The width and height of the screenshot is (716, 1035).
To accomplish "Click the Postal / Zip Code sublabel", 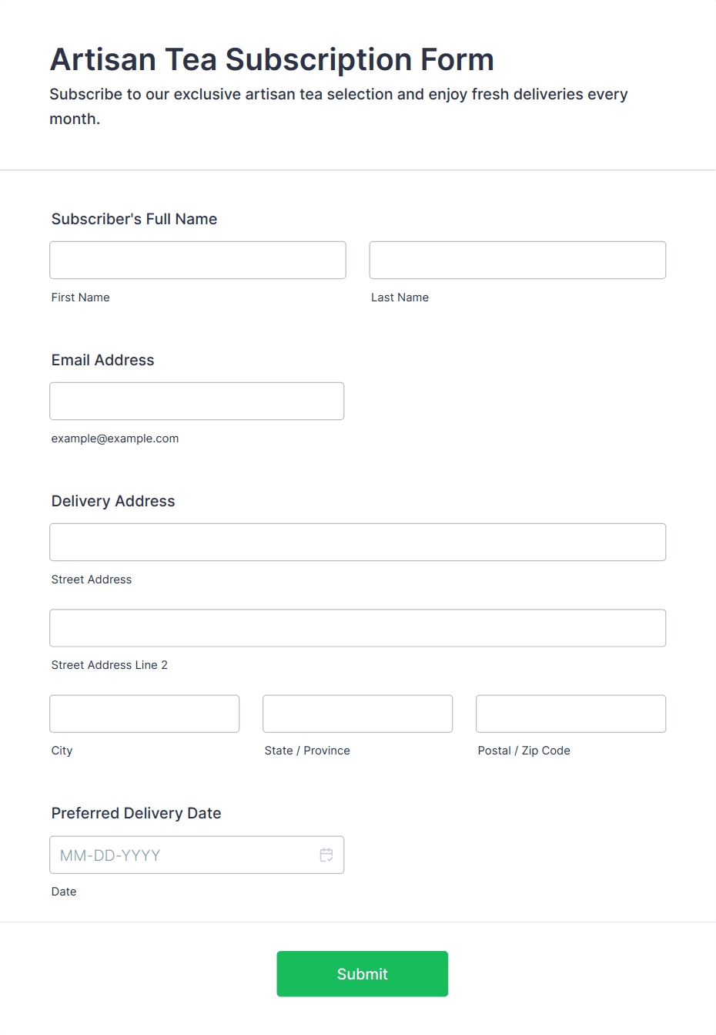I will click(524, 751).
